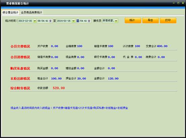The height and width of the screenshot is (138, 186).
Task: Expand the 操作员 operator dropdown
Action: coord(116,21)
